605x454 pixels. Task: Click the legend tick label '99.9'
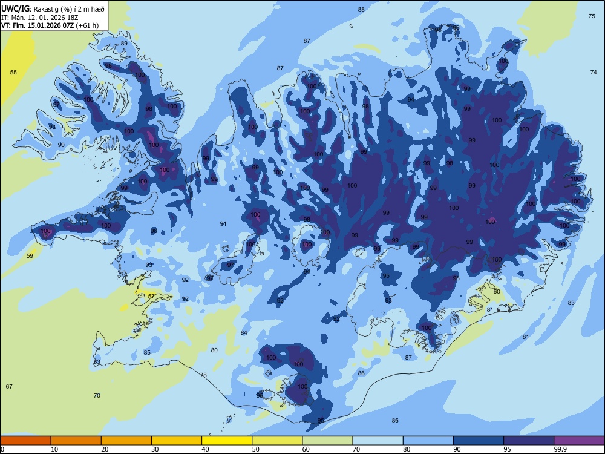click(x=560, y=449)
